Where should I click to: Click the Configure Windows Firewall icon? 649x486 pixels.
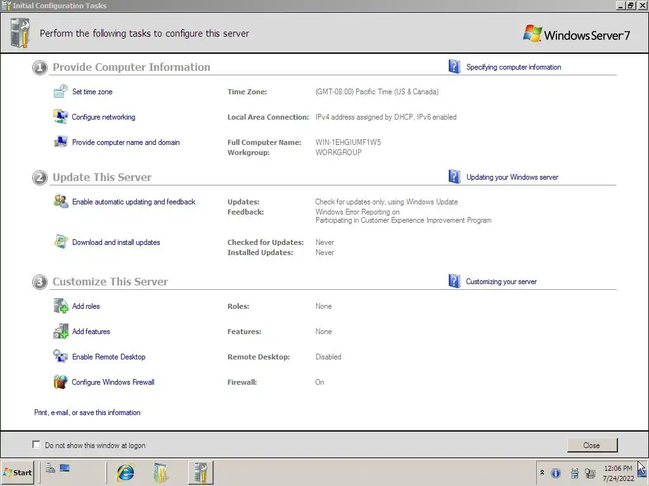(x=60, y=382)
